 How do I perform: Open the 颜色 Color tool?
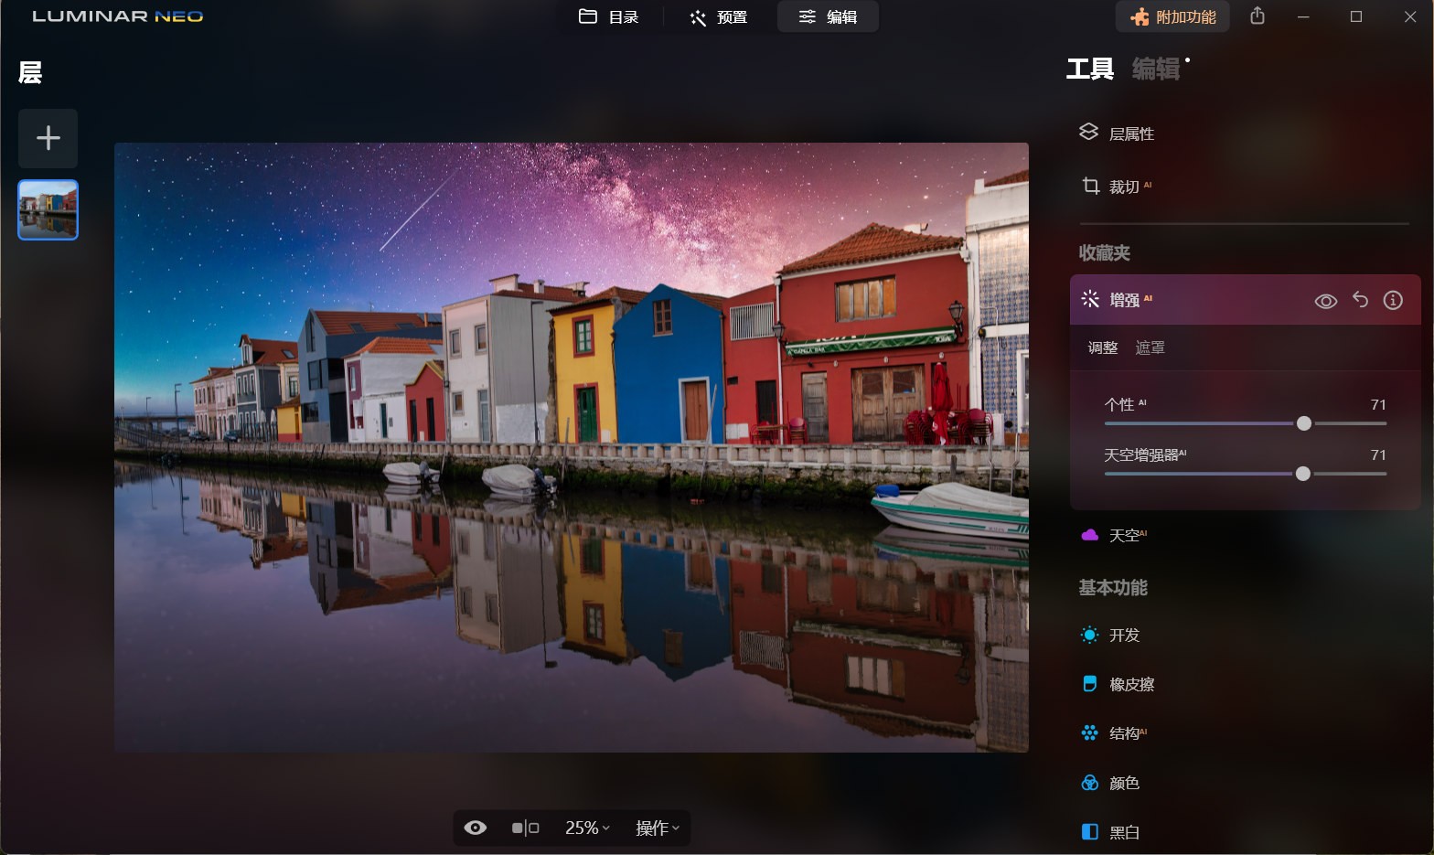(1110, 783)
